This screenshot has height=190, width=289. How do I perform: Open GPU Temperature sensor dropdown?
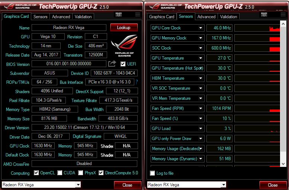200,58
